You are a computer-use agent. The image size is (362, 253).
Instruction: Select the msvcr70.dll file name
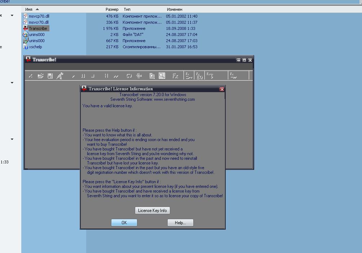pos(39,22)
